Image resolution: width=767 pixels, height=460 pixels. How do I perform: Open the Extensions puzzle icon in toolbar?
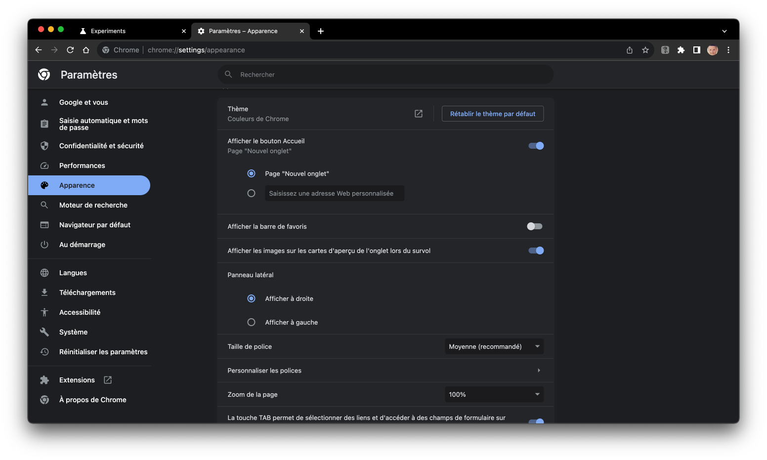click(x=681, y=50)
